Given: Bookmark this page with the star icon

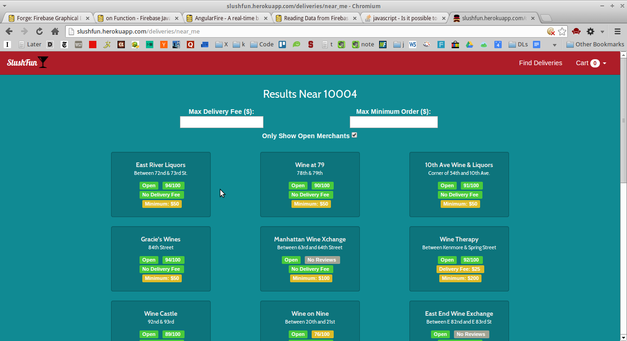Looking at the screenshot, I should tap(562, 31).
